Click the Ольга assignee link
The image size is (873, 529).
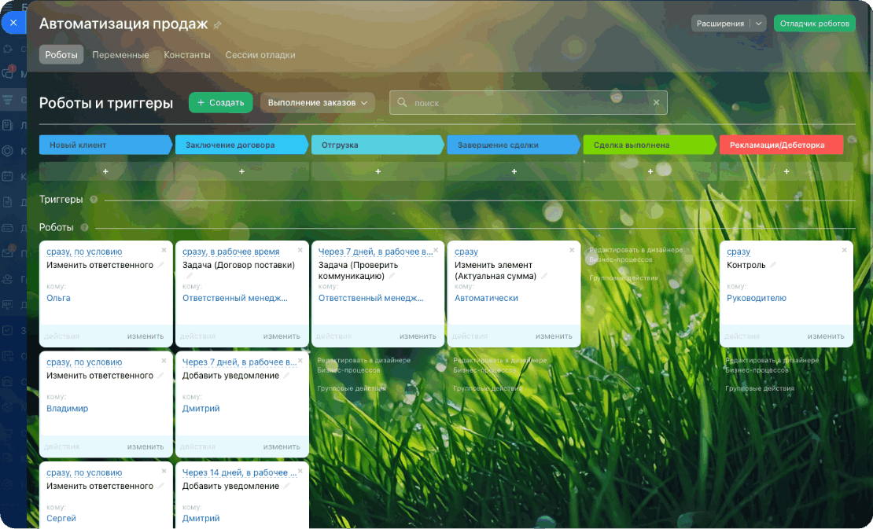pyautogui.click(x=58, y=298)
